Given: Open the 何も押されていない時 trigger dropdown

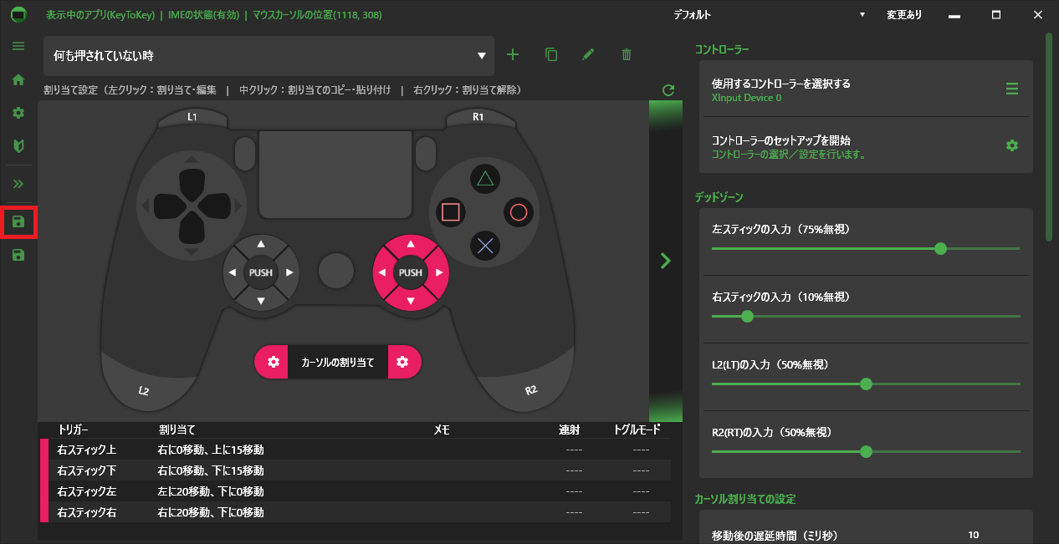Looking at the screenshot, I should click(481, 56).
